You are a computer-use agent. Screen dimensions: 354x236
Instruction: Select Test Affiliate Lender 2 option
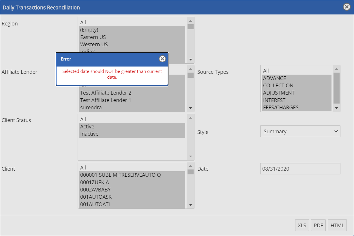tap(106, 93)
